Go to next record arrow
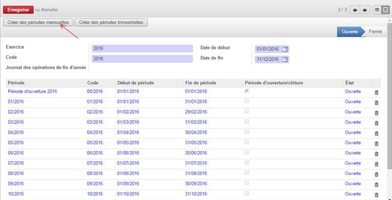 tap(365, 10)
